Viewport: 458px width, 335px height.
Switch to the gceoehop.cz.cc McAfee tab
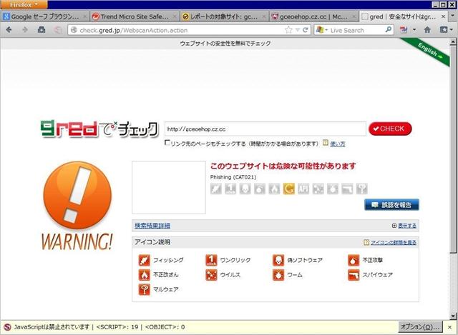pos(313,16)
